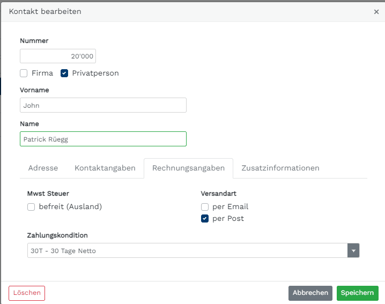Open Zahlungskondition dropdown arrow

(353, 250)
